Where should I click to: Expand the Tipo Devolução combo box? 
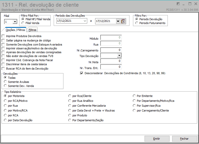(x=119, y=56)
